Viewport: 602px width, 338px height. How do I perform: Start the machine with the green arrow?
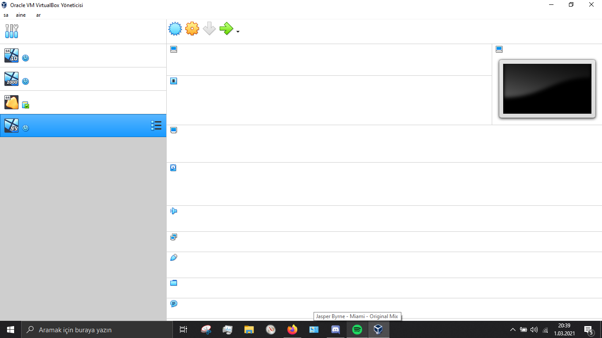pyautogui.click(x=226, y=29)
